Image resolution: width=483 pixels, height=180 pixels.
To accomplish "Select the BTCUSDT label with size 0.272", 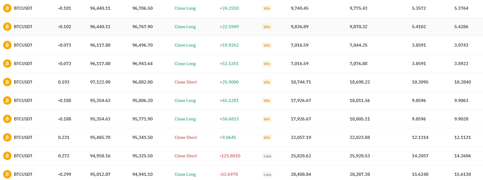I will (x=23, y=156).
